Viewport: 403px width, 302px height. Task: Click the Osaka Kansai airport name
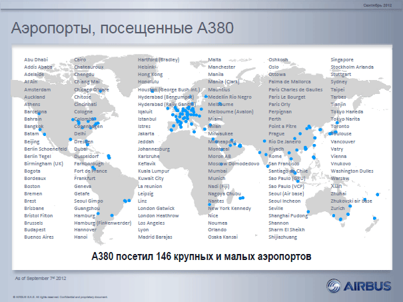(223, 236)
